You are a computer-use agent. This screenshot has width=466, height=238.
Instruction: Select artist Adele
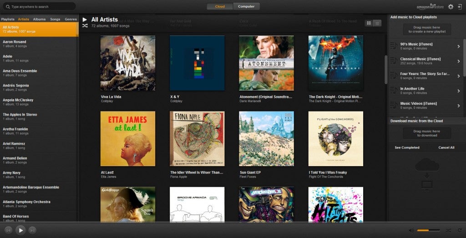(x=39, y=59)
